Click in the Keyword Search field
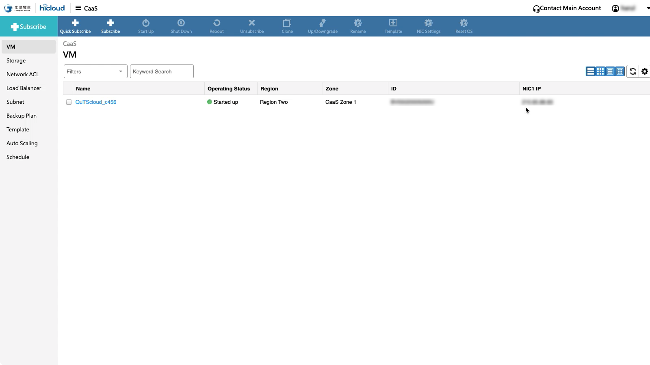The height and width of the screenshot is (365, 650). coord(162,71)
